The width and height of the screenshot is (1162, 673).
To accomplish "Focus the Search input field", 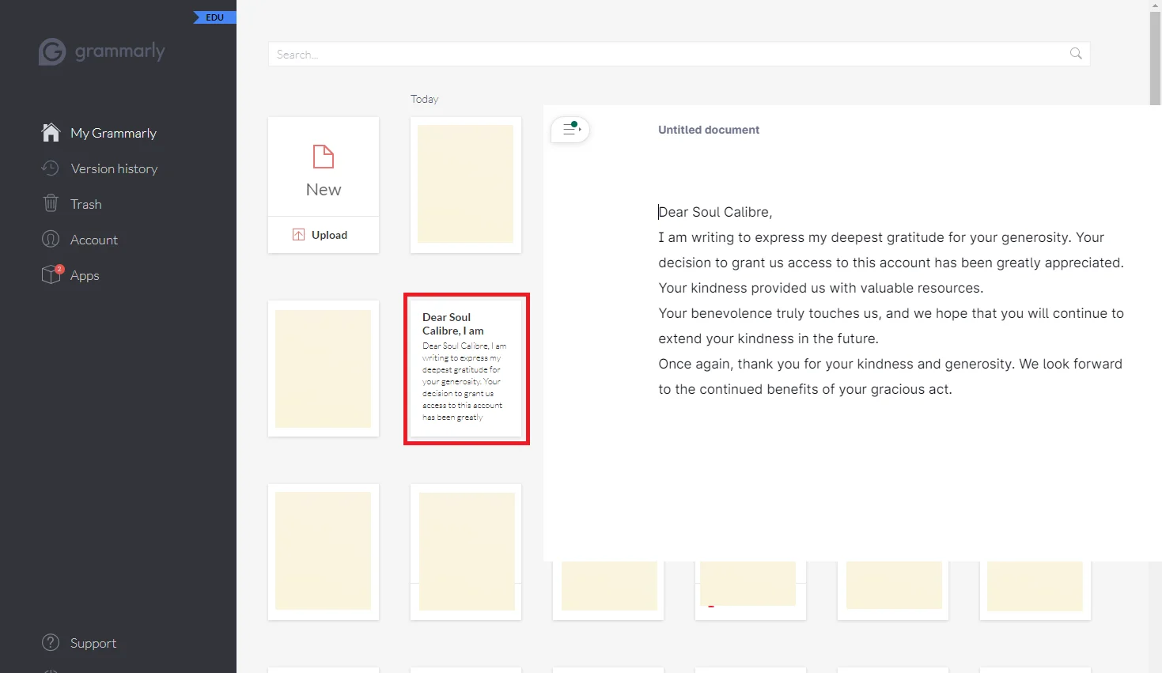I will pyautogui.click(x=679, y=54).
